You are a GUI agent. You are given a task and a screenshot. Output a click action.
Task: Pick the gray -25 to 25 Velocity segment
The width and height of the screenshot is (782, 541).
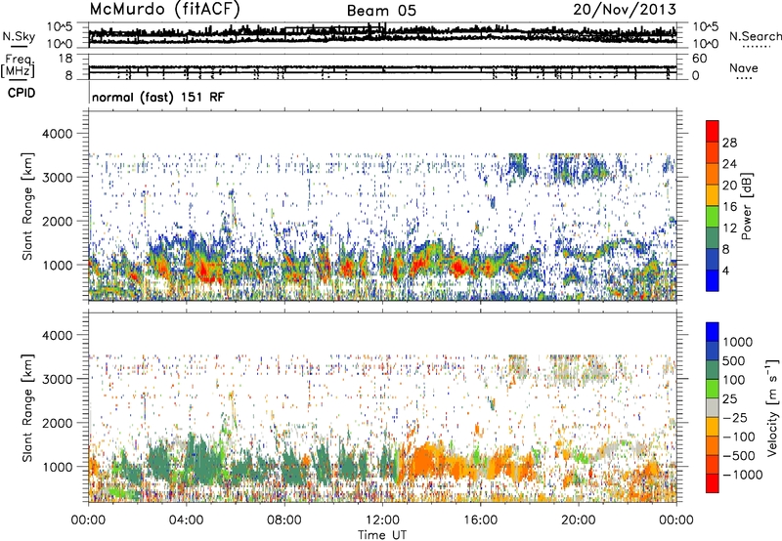coord(713,407)
